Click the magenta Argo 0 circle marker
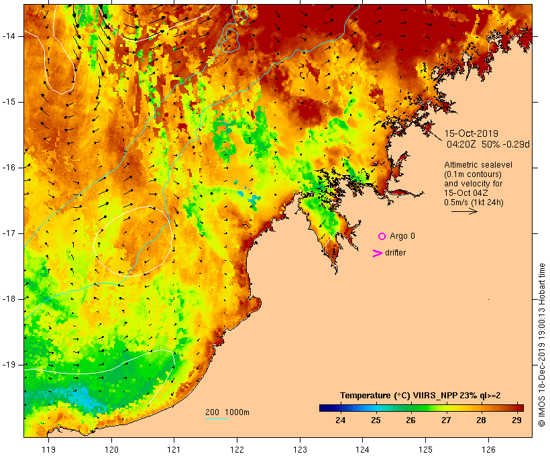The image size is (550, 456). coord(382,237)
